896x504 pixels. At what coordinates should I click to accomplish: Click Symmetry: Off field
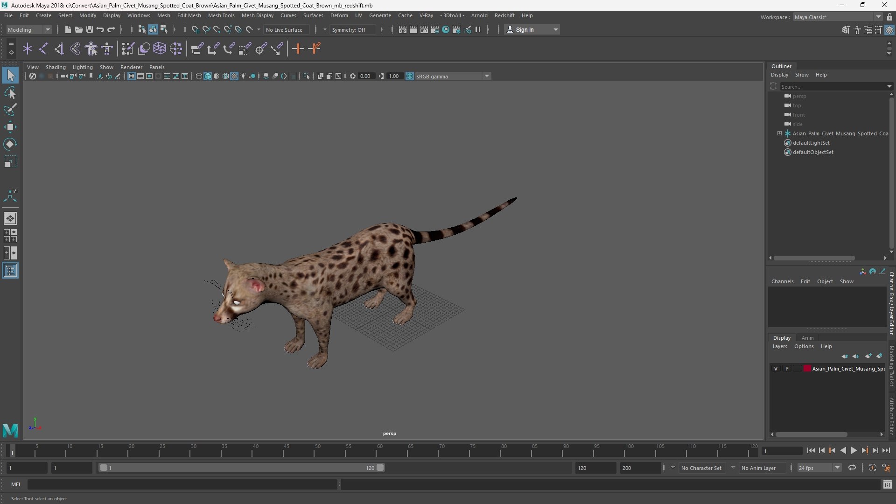[352, 29]
